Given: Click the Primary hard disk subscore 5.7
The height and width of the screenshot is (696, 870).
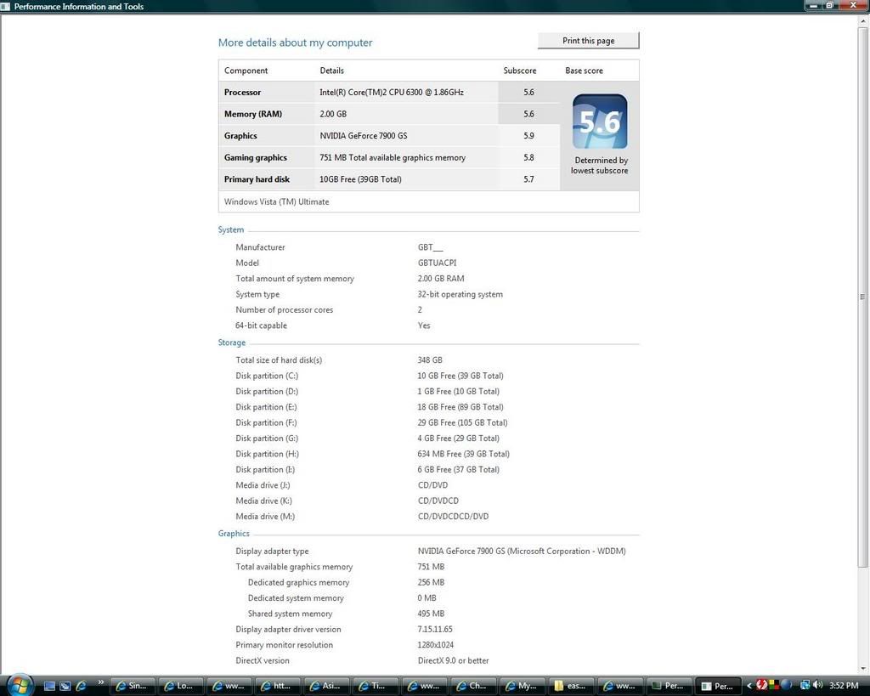Looking at the screenshot, I should tap(528, 179).
